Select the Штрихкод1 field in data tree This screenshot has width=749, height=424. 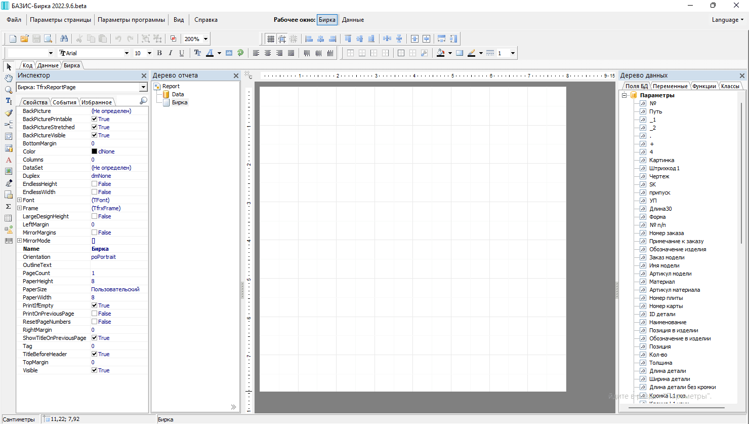(x=664, y=168)
